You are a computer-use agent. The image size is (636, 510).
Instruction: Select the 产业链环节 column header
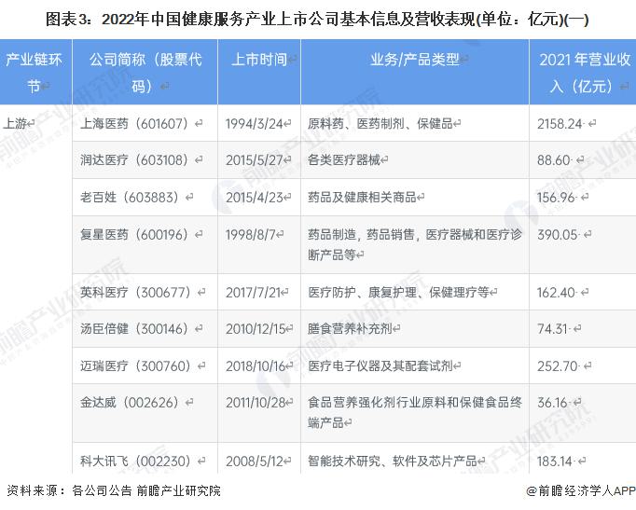click(x=35, y=72)
